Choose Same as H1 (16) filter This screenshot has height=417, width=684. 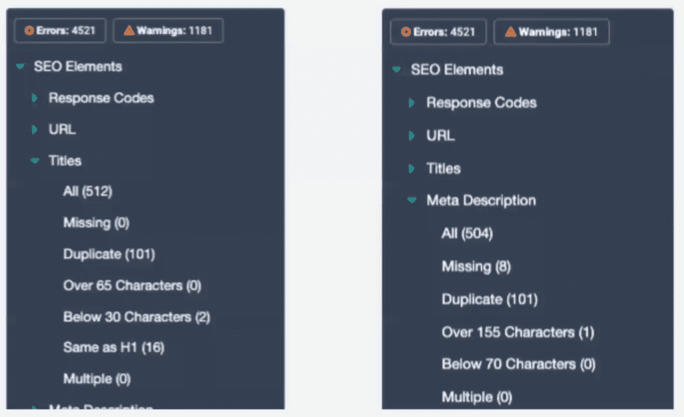coord(114,348)
